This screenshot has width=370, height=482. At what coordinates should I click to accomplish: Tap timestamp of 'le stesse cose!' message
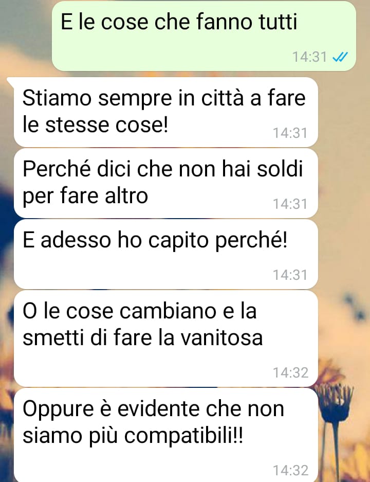(290, 133)
